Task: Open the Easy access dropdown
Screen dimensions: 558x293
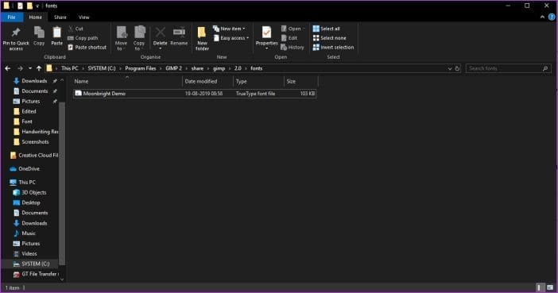Action: point(231,37)
